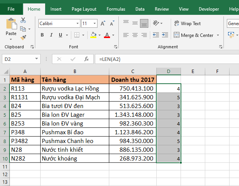The height and width of the screenshot is (186, 239).
Task: Click the Format Painter brush icon
Action: [24, 37]
